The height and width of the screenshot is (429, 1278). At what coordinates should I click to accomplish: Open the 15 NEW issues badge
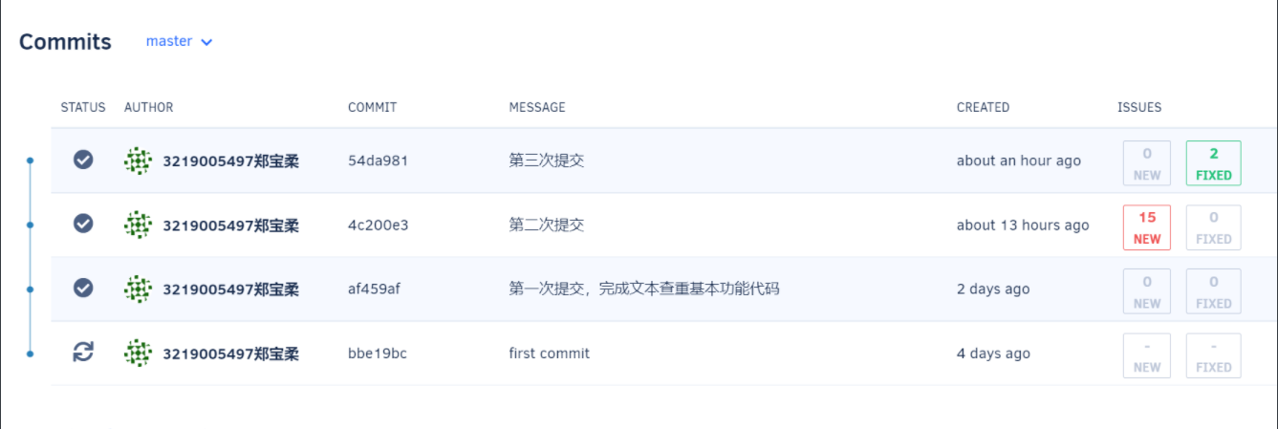pos(1147,227)
